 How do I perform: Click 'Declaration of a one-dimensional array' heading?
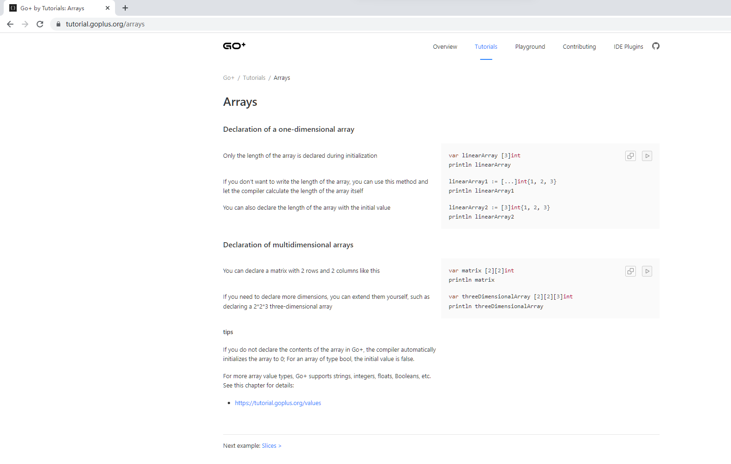tap(289, 129)
